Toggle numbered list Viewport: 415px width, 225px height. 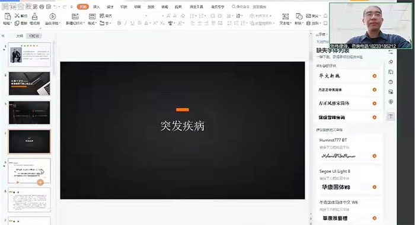tap(201, 16)
